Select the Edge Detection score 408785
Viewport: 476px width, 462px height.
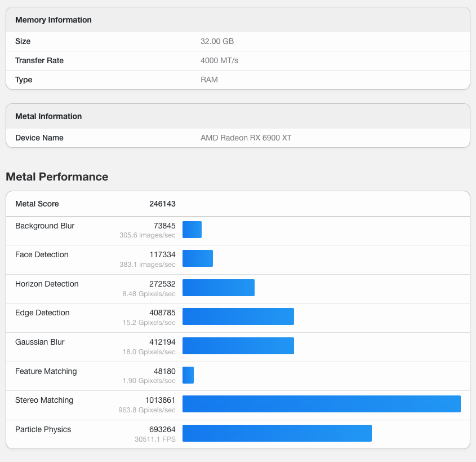tap(162, 313)
